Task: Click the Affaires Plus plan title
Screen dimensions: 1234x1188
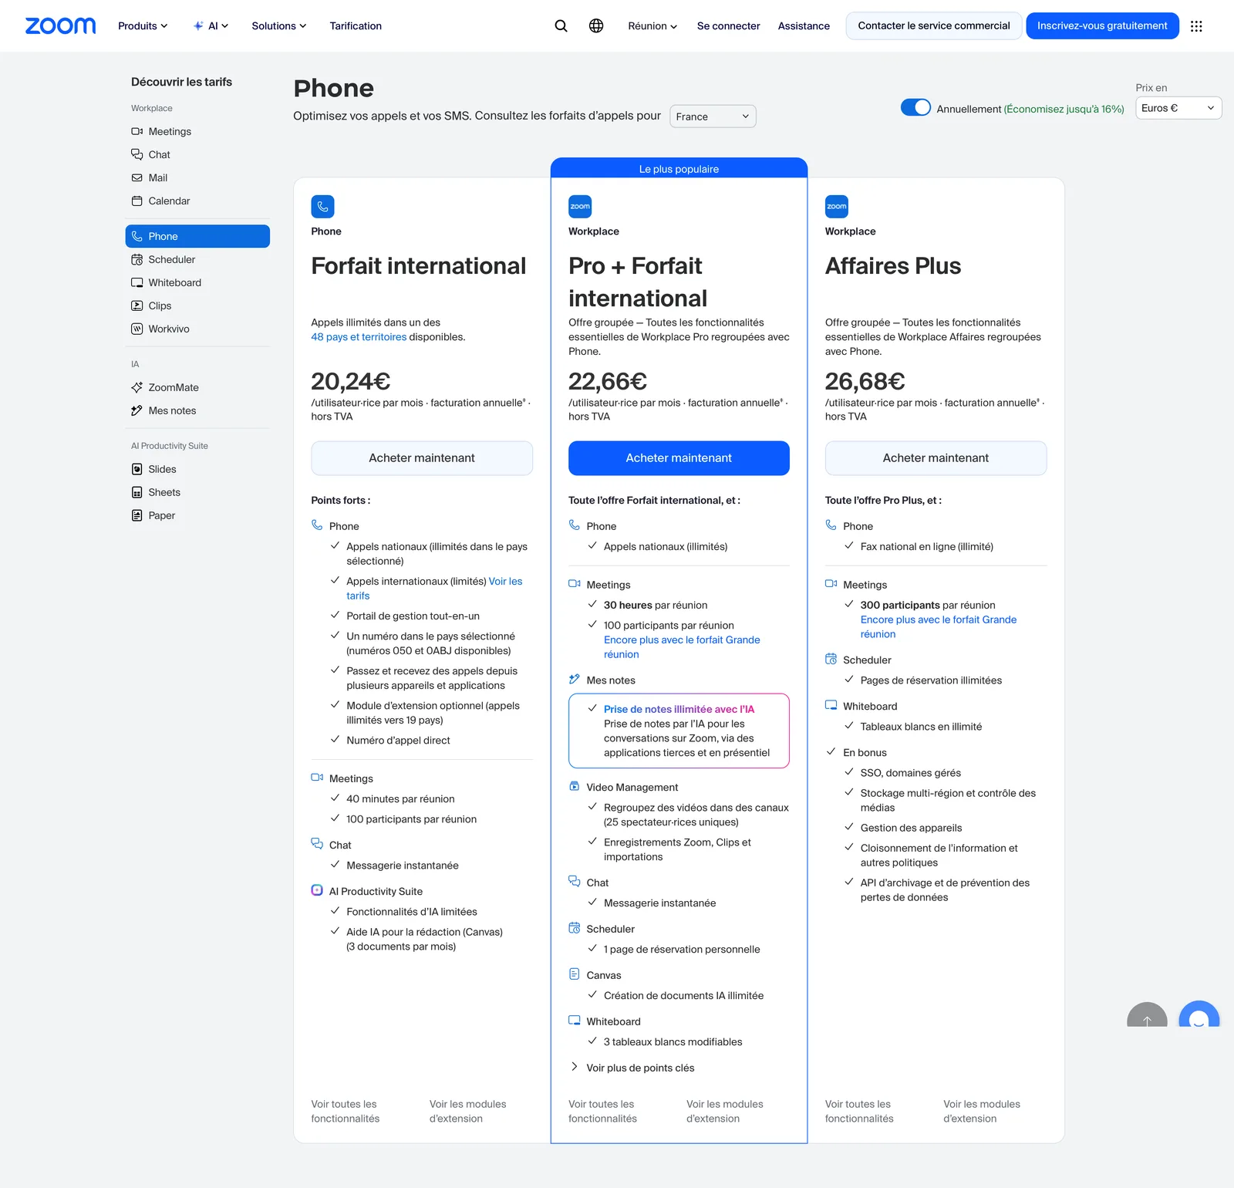Action: pos(893,266)
